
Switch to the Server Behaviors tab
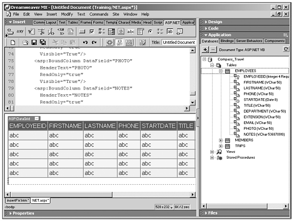click(x=249, y=41)
